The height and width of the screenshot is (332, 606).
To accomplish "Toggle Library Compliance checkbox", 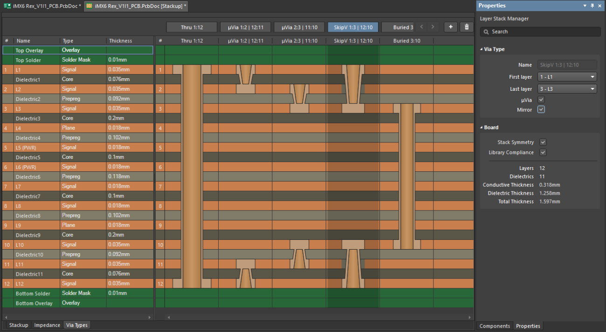I will pyautogui.click(x=543, y=153).
